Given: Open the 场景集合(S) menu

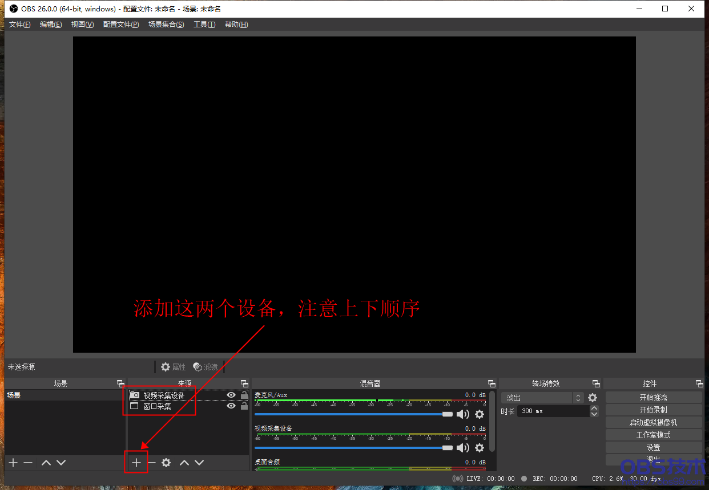Looking at the screenshot, I should click(166, 24).
